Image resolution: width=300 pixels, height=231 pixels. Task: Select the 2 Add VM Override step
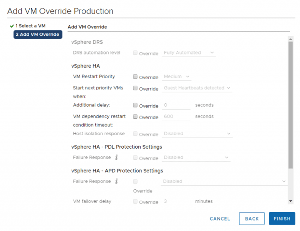pos(37,34)
